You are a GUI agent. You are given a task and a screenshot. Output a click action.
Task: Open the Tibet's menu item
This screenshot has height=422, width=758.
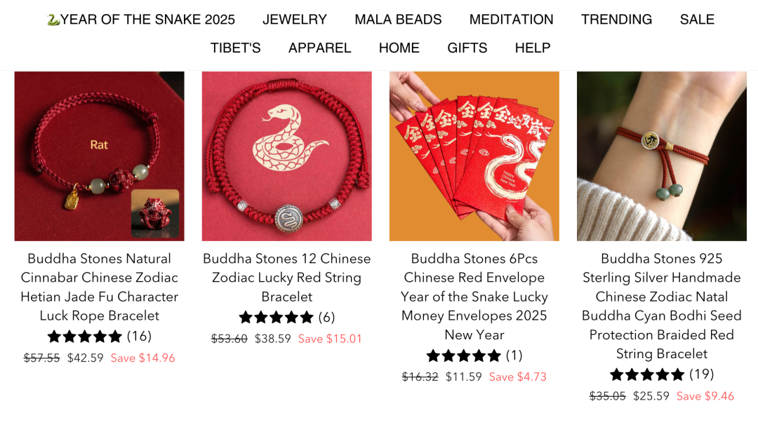point(235,48)
